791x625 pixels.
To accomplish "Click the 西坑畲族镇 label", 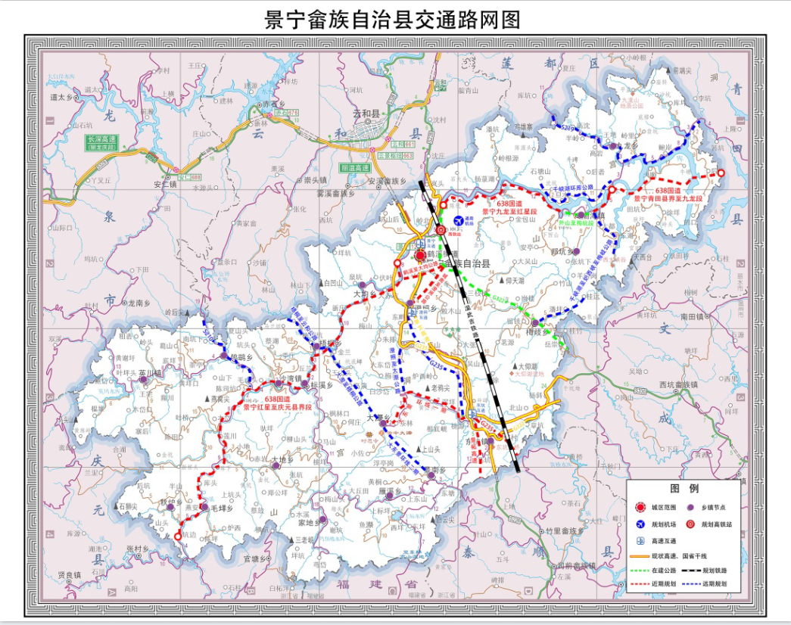I will pyautogui.click(x=678, y=384).
